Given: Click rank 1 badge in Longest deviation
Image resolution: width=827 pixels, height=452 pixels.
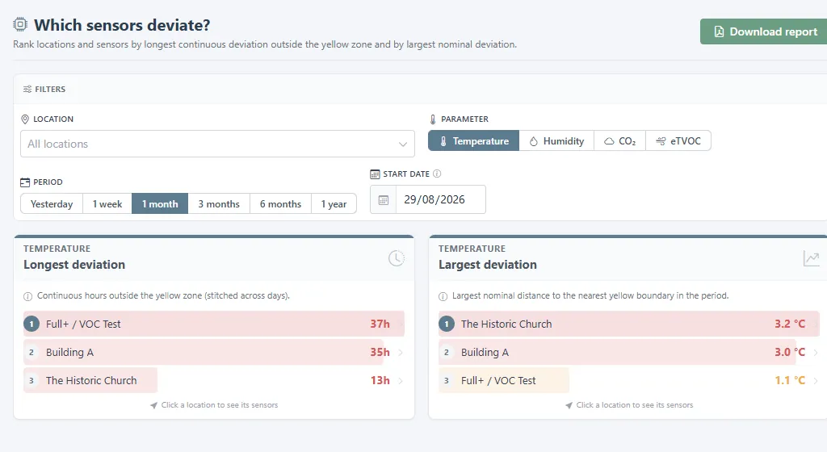Looking at the screenshot, I should coord(31,324).
